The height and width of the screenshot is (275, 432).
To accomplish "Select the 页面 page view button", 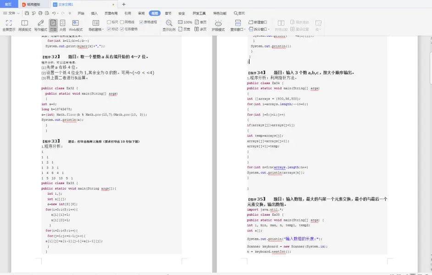I will pos(53,25).
